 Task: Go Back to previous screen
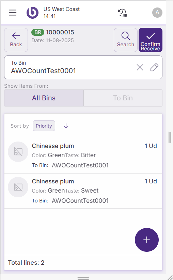point(16,40)
